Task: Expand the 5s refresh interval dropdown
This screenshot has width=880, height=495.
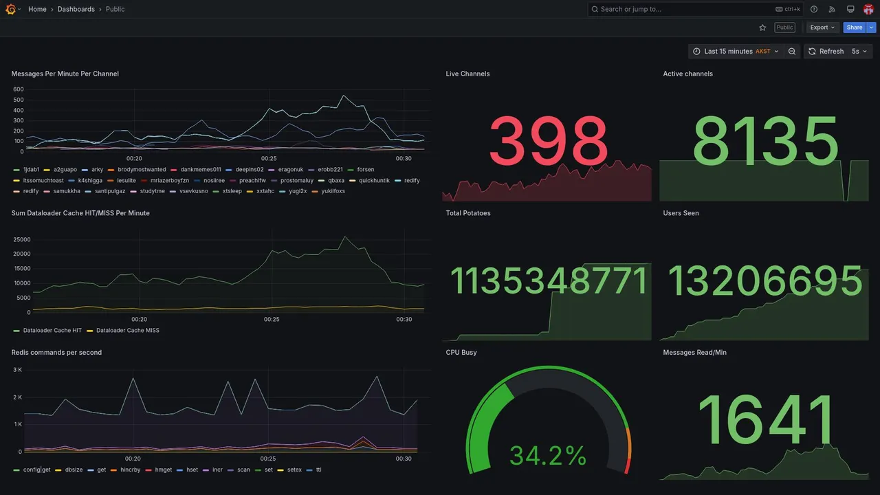Action: click(859, 52)
